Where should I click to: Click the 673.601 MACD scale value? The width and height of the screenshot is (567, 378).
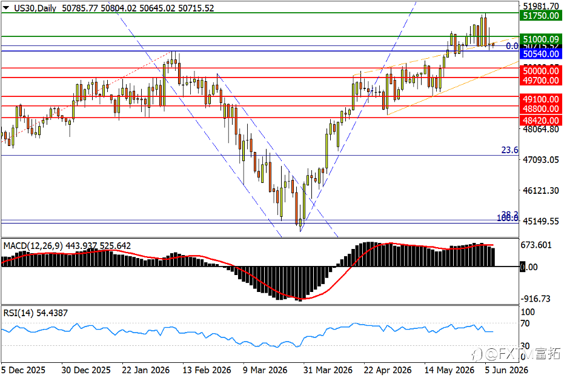click(x=536, y=245)
